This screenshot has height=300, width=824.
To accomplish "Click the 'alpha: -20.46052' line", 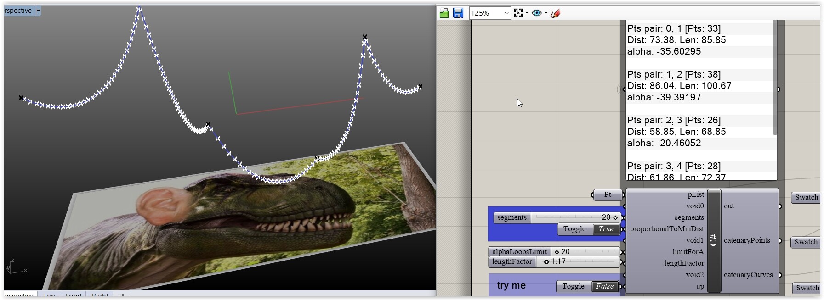I will tap(664, 143).
